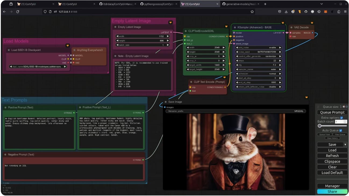349x196 pixels.
Task: Click the IMAGE output socket on VAE Decode
Action: click(x=312, y=33)
